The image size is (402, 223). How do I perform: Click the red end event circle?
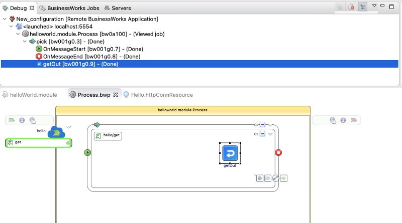(x=278, y=153)
